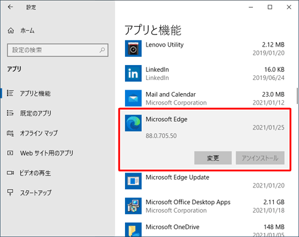Click the 変更 button for Edge
Image resolution: width=299 pixels, height=237 pixels.
(213, 158)
